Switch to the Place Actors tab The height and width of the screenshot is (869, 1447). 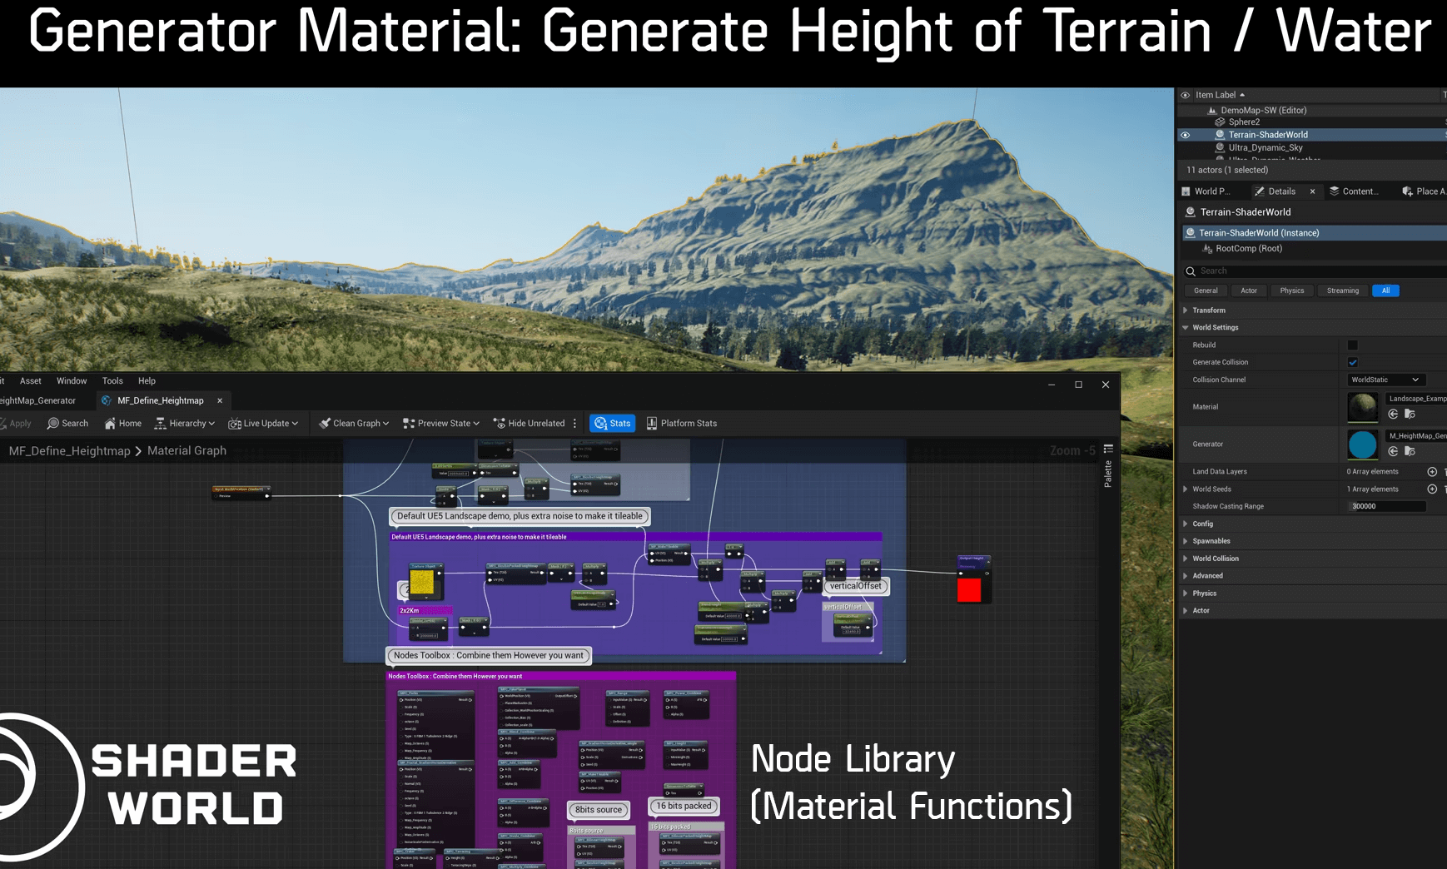point(1424,191)
